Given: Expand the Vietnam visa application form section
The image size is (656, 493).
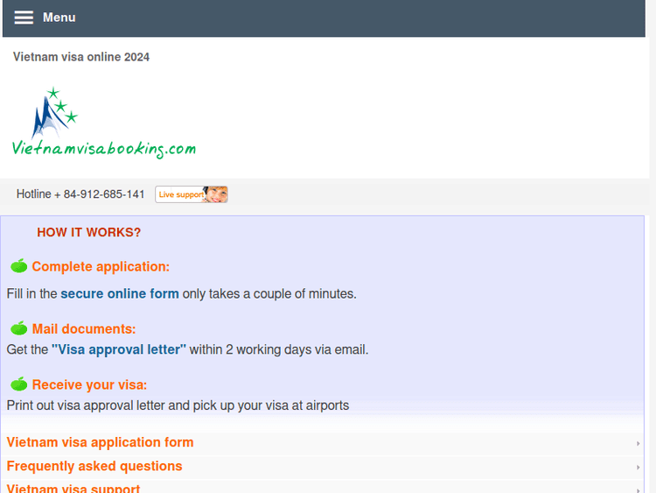Looking at the screenshot, I should (x=100, y=443).
